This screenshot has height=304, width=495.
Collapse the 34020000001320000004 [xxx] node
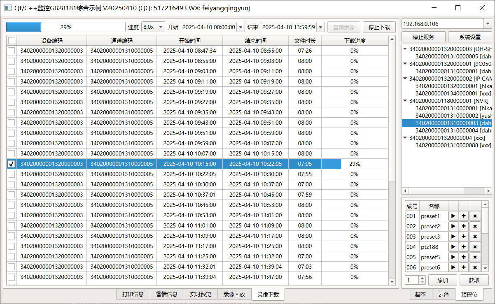[x=405, y=138]
